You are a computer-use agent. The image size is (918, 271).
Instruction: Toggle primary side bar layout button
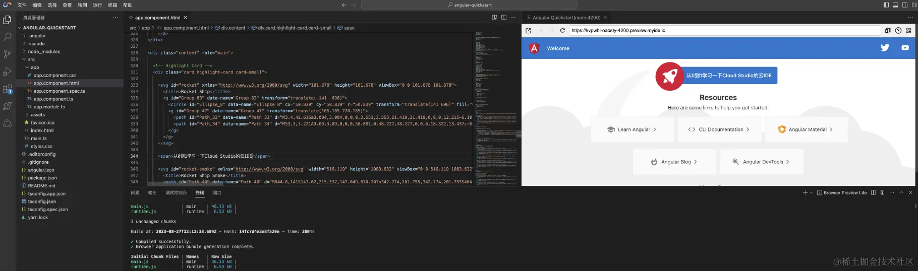pyautogui.click(x=886, y=5)
